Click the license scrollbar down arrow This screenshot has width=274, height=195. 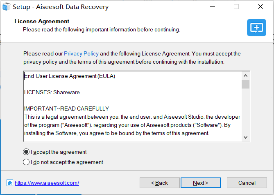(245, 137)
